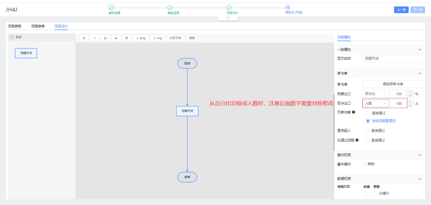431x205 pixels.
Task: Collapse the 数据权限 section
Action: coord(419,179)
